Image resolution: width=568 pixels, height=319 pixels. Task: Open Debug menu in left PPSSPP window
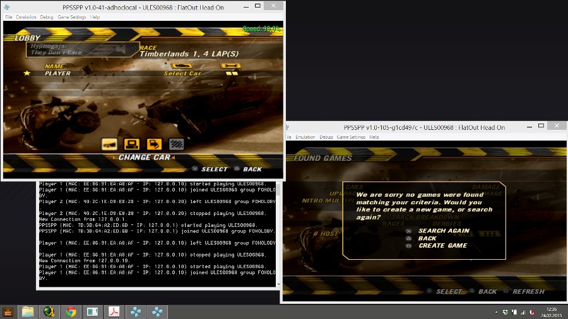tap(47, 17)
